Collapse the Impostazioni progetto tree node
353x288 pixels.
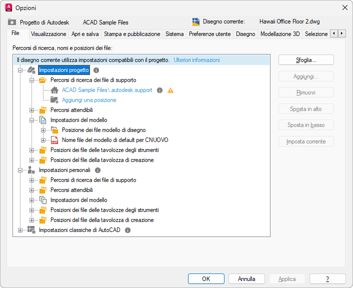pos(20,70)
